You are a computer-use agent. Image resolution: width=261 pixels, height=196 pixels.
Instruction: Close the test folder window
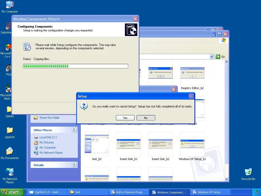click(x=225, y=34)
